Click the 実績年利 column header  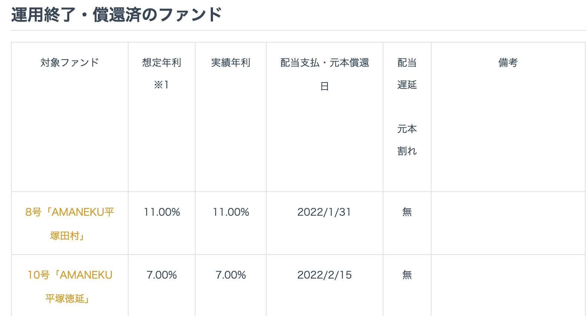pos(230,63)
